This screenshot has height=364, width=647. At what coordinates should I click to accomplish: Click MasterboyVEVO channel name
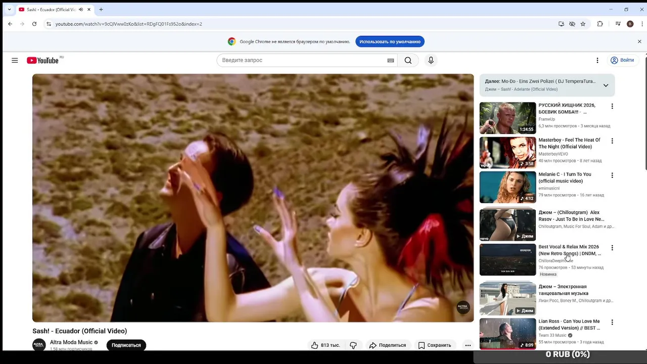[x=553, y=154]
